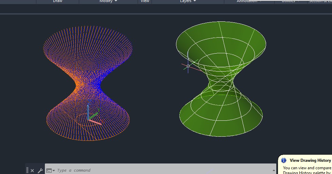Click the View Drawing History info icon
This screenshot has width=332, height=174.
click(x=284, y=160)
